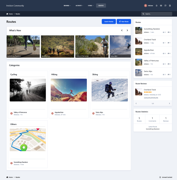The height and width of the screenshot is (180, 177).
Task: Click the Search Routes button
Action: tap(109, 22)
